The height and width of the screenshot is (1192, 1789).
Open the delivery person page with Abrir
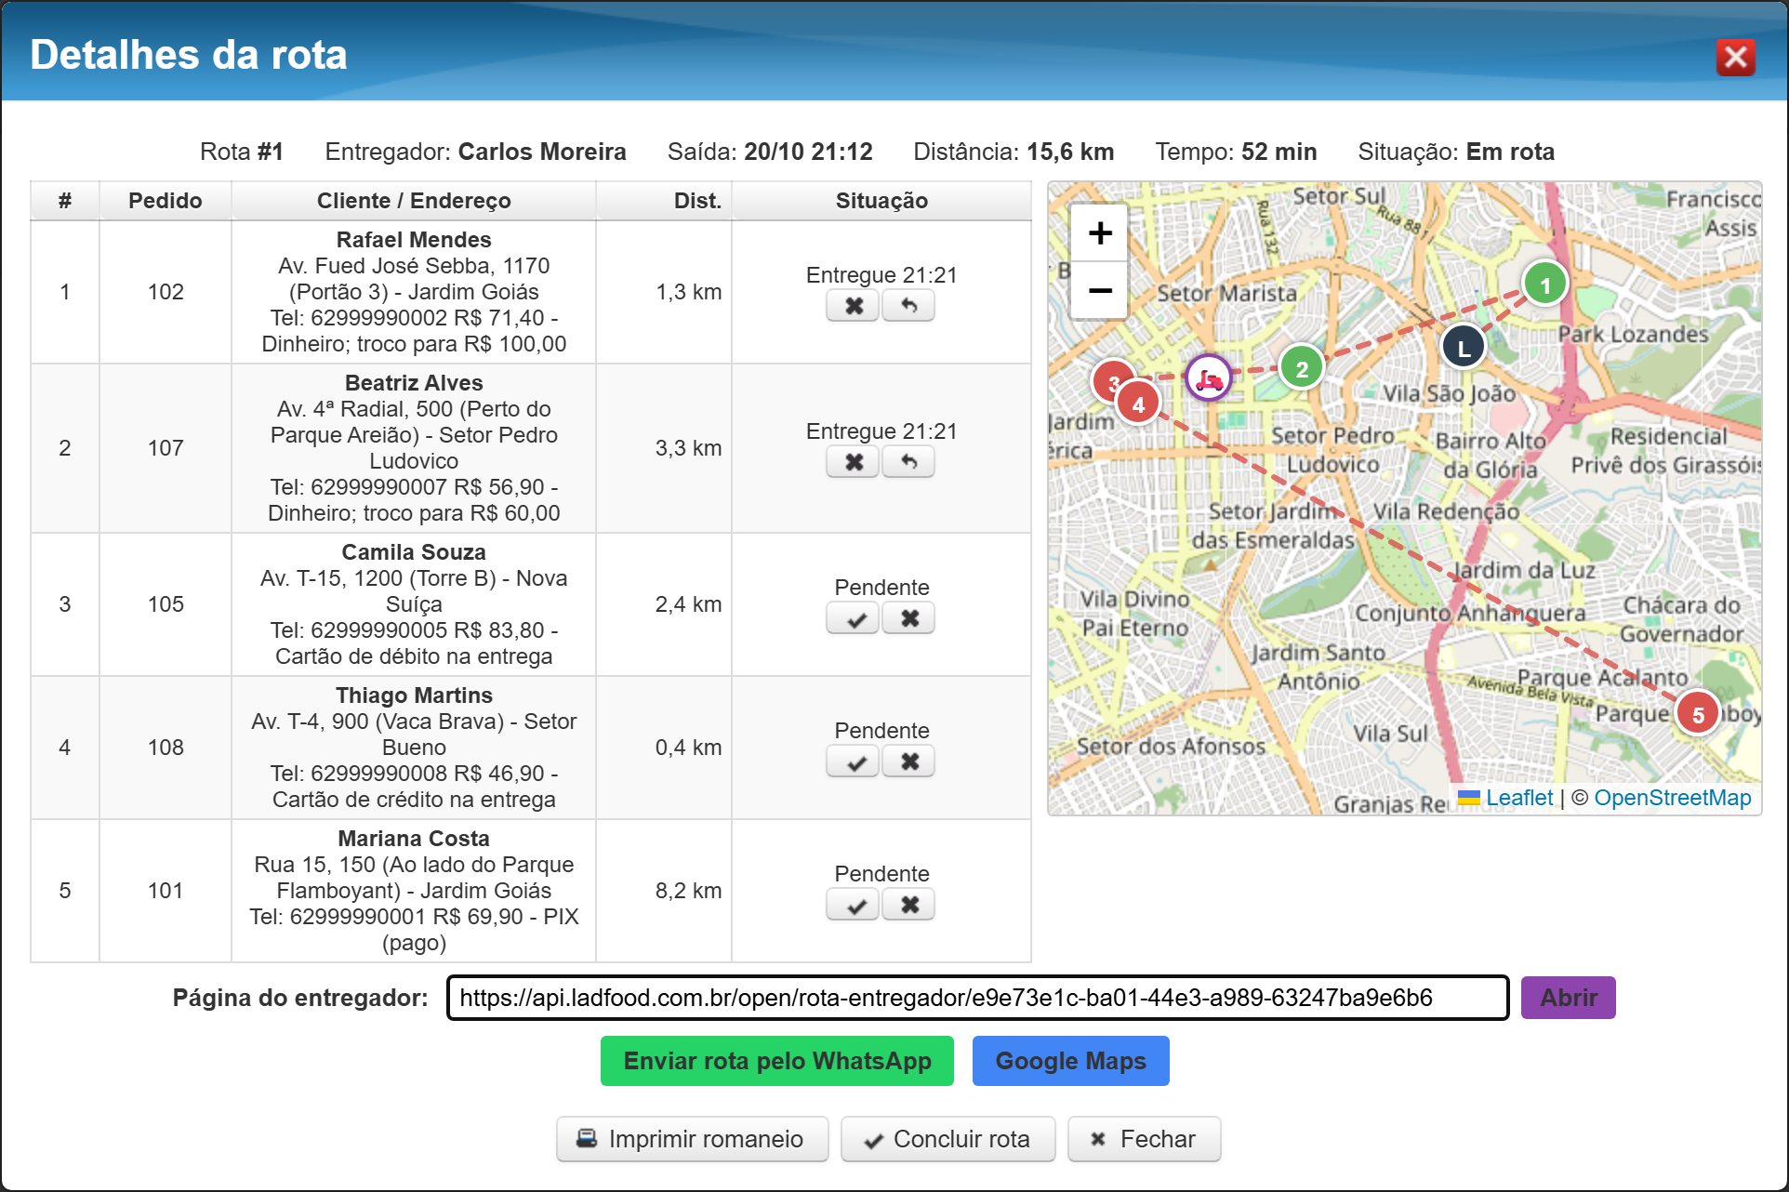tap(1568, 998)
